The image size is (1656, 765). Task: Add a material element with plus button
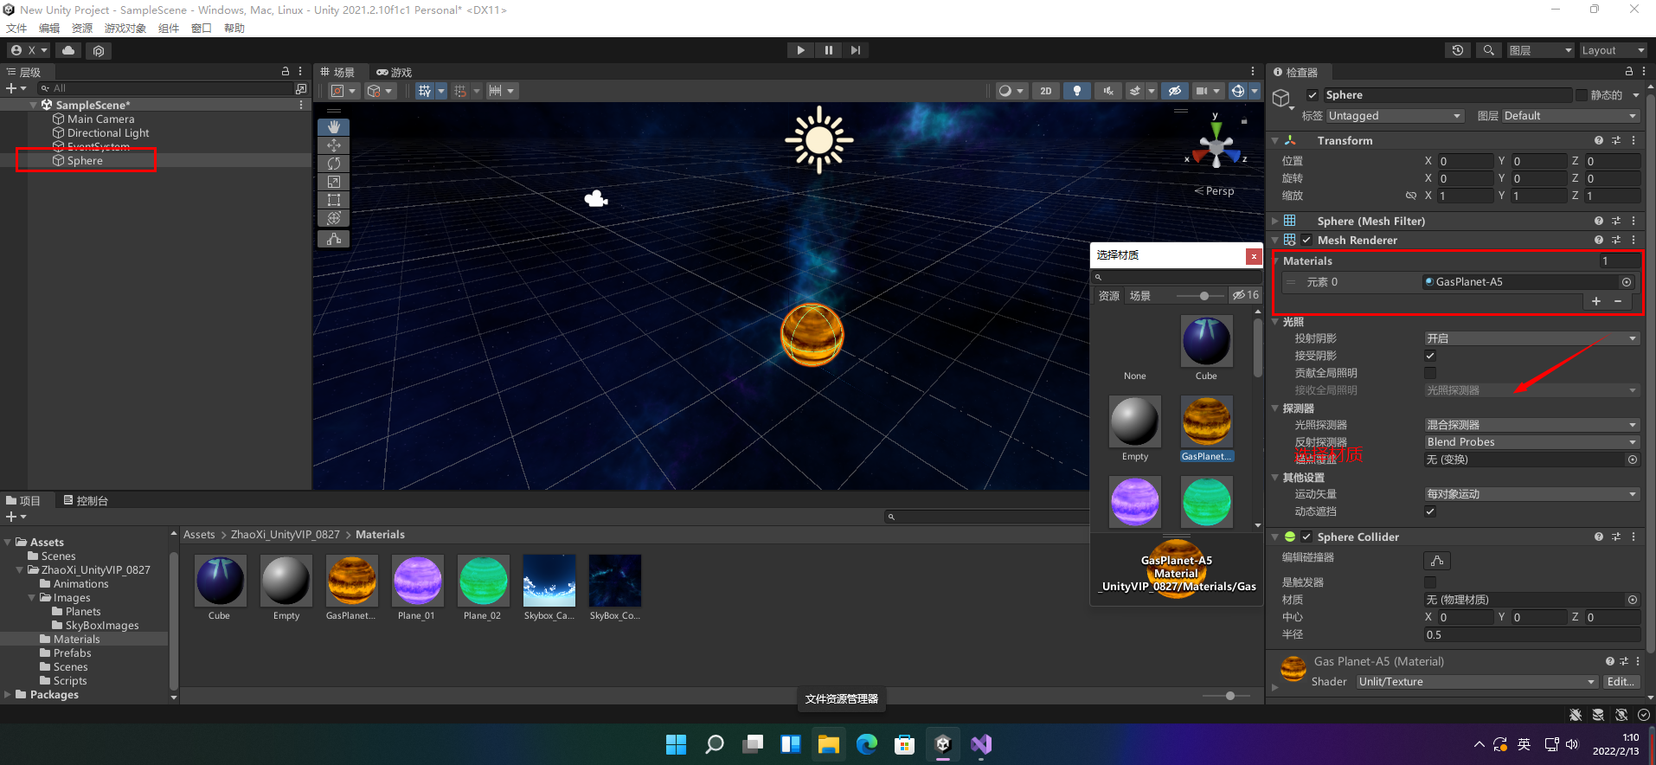pos(1596,301)
